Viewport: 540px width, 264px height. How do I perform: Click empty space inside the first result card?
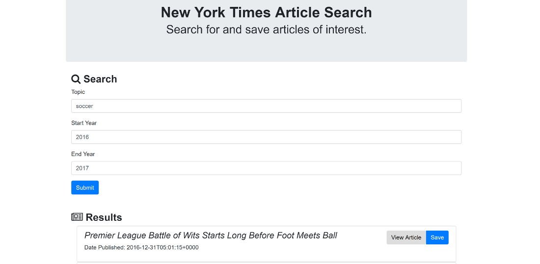[295, 253]
